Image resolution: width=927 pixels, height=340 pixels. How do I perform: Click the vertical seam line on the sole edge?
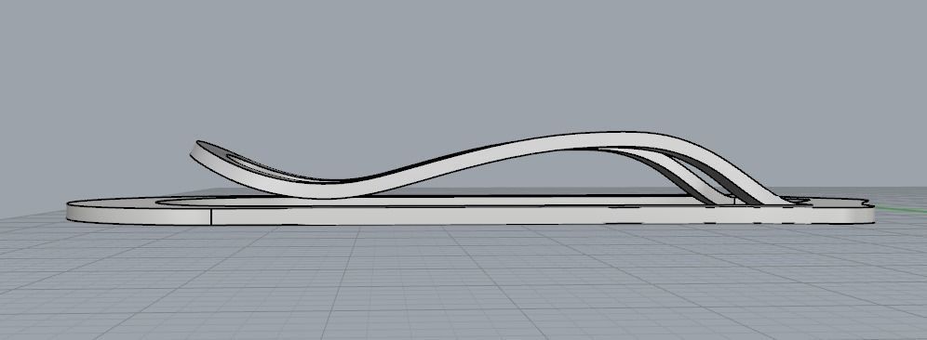pos(211,216)
